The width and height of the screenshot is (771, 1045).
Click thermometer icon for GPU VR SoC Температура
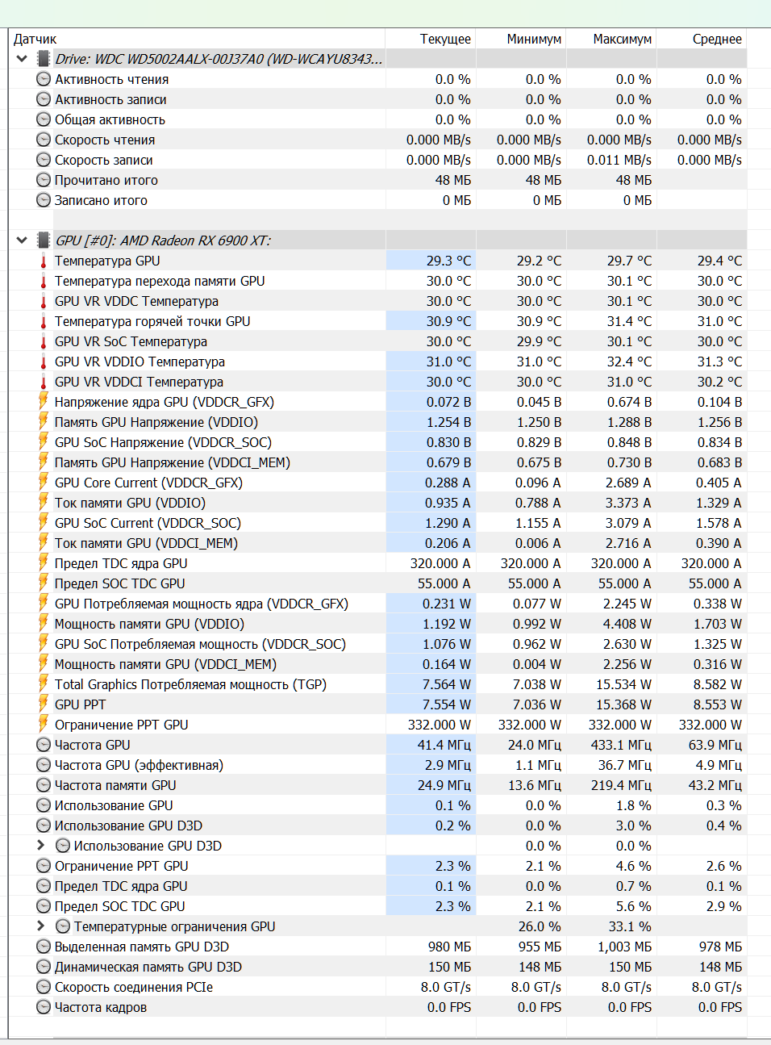44,341
